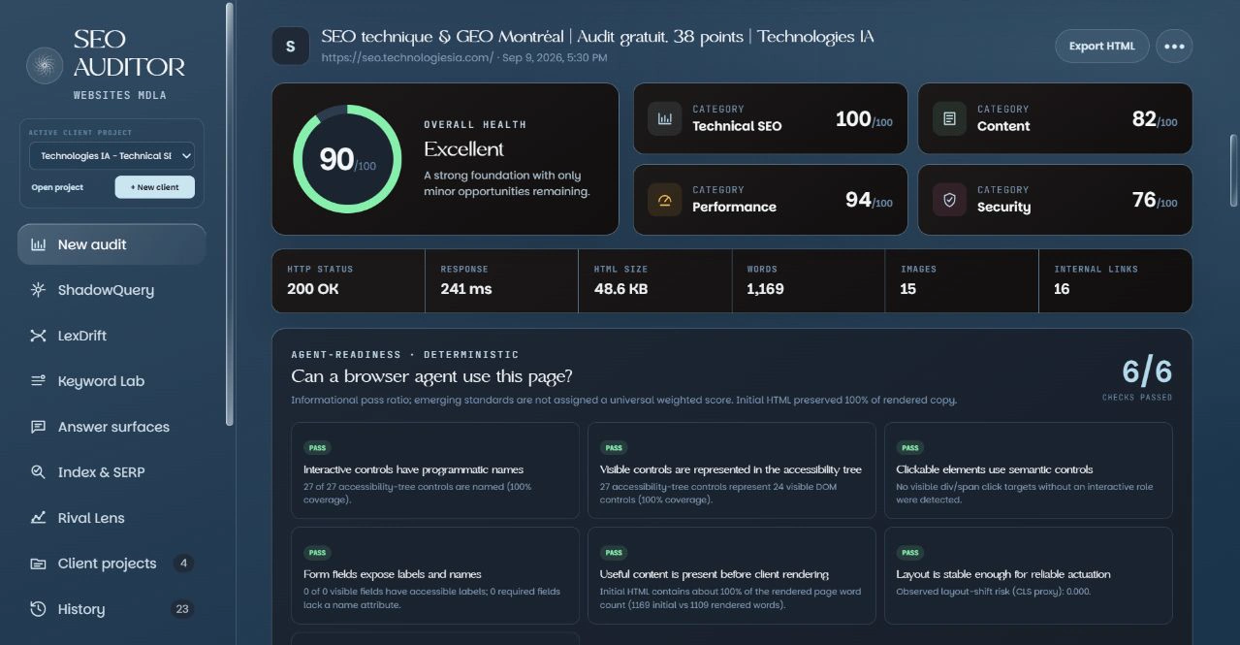1240x645 pixels.
Task: Open the New audit section
Action: pyautogui.click(x=111, y=244)
